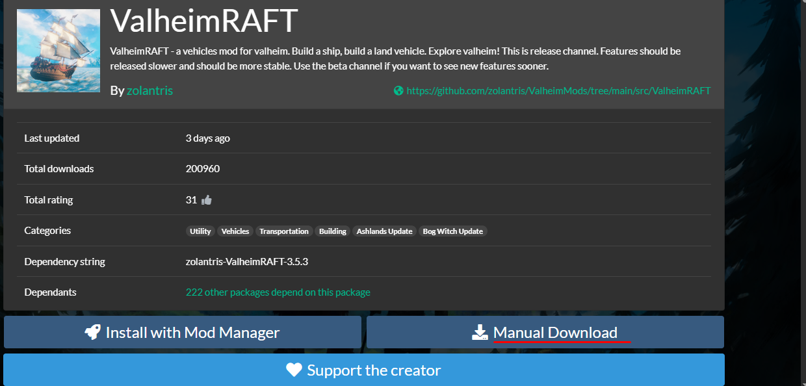The height and width of the screenshot is (386, 806).
Task: Select the Ashlands Update category tag
Action: pos(385,231)
